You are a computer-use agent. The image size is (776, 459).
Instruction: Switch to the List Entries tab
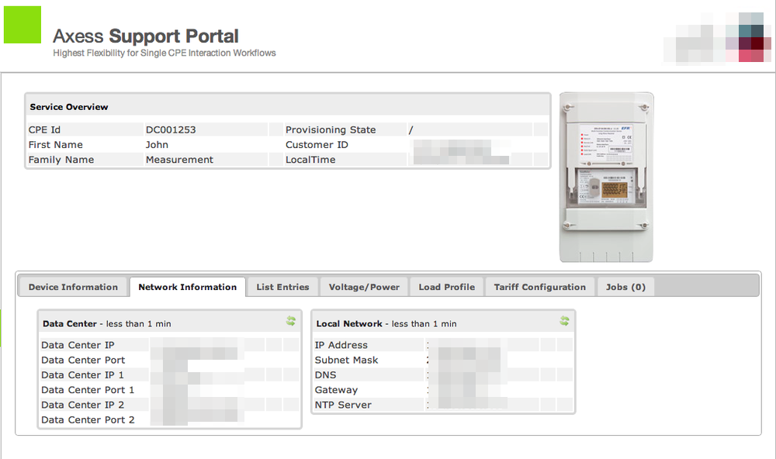click(x=282, y=287)
